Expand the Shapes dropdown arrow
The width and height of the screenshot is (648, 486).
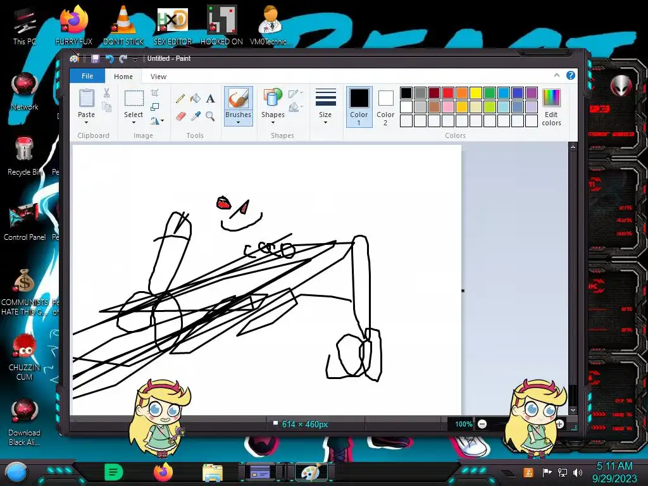click(x=273, y=122)
